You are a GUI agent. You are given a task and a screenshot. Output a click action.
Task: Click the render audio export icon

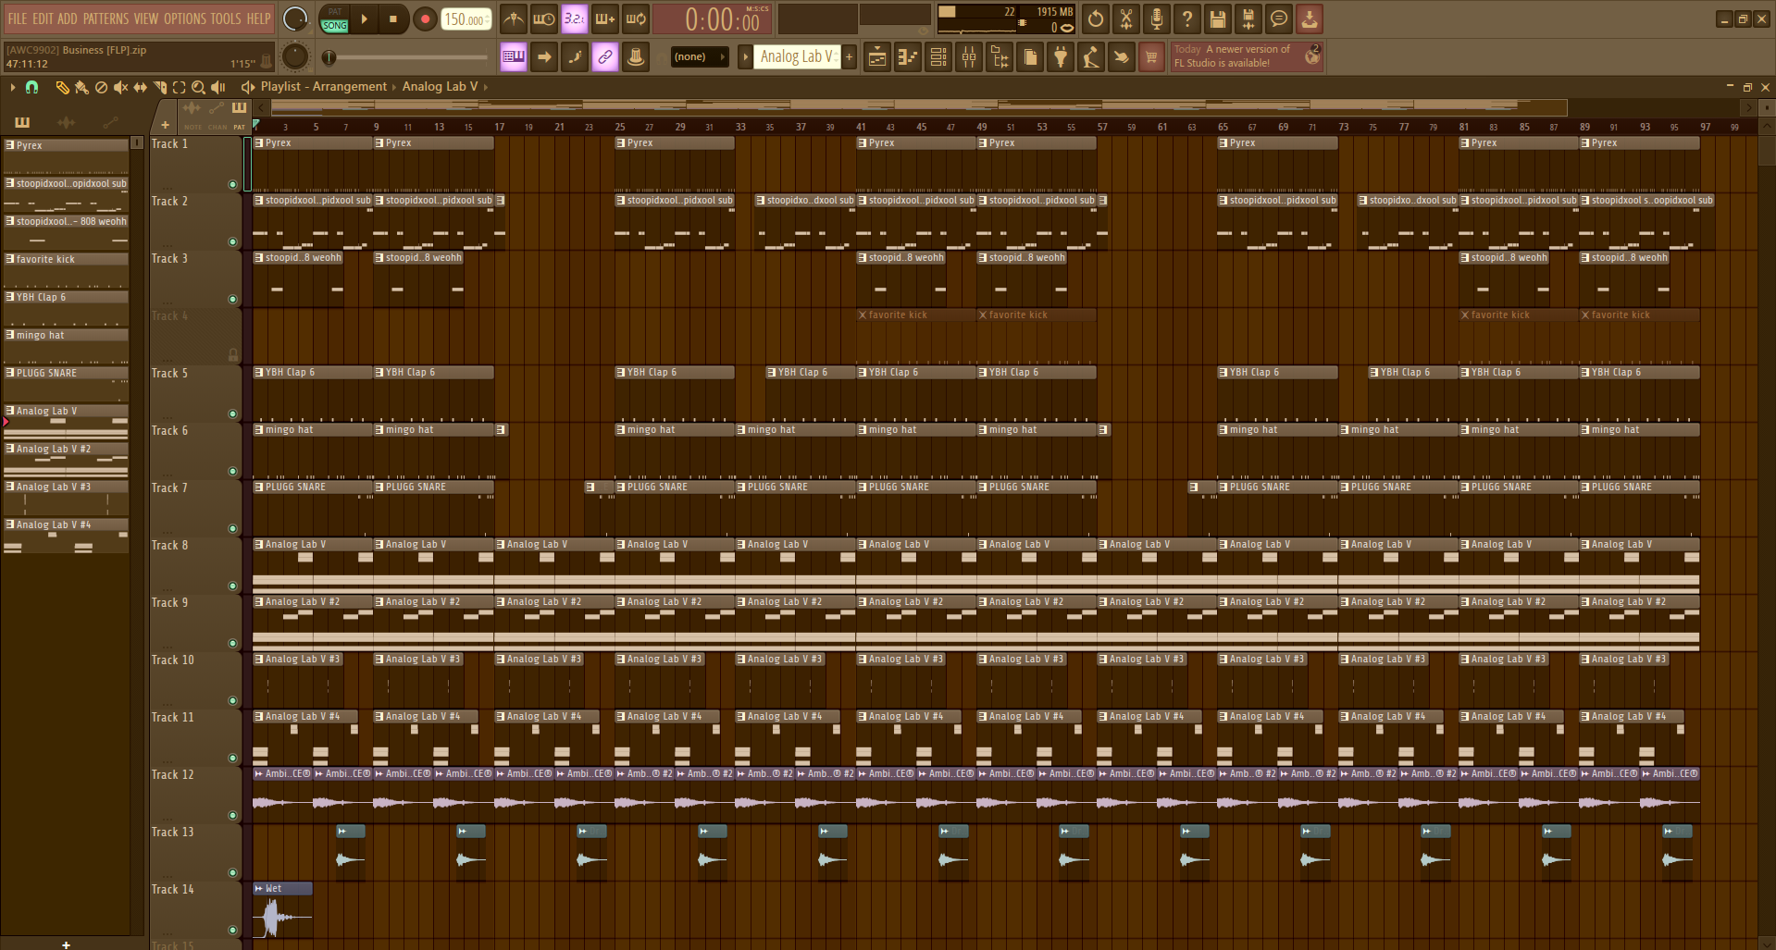tap(1248, 19)
